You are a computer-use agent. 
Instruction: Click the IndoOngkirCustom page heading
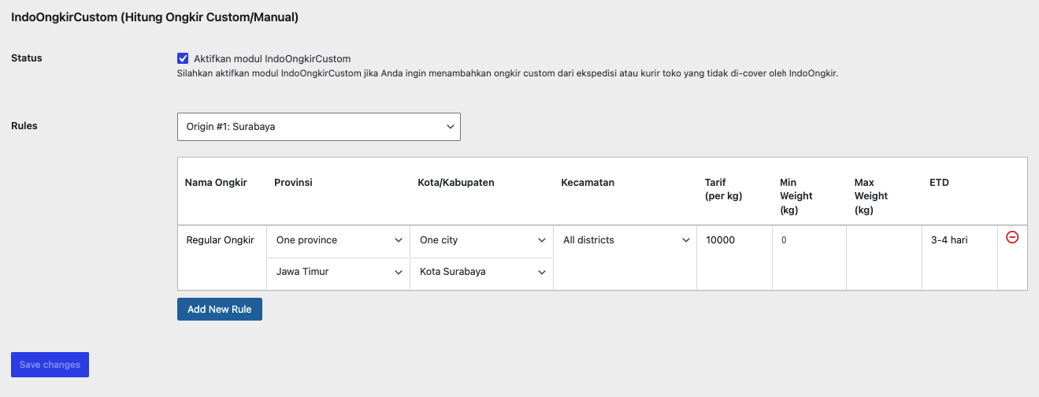(154, 17)
